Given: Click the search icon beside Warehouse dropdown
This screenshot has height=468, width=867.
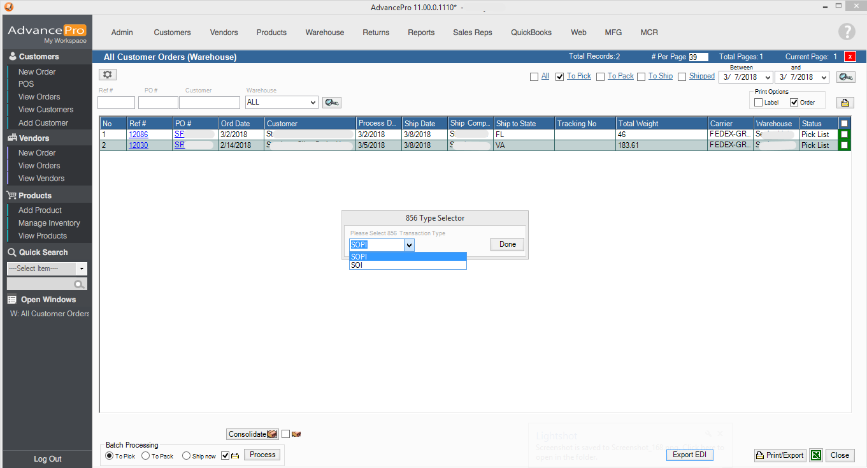Looking at the screenshot, I should (331, 102).
